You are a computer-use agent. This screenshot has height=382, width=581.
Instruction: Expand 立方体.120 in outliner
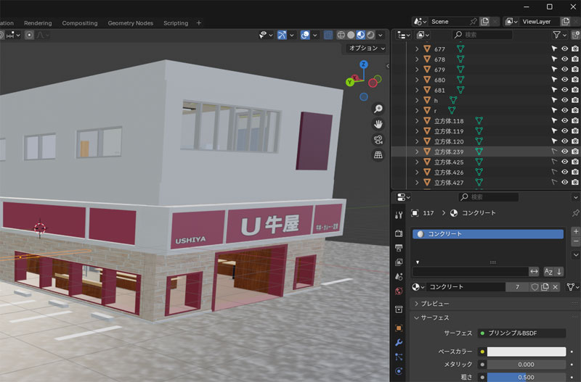tap(417, 141)
